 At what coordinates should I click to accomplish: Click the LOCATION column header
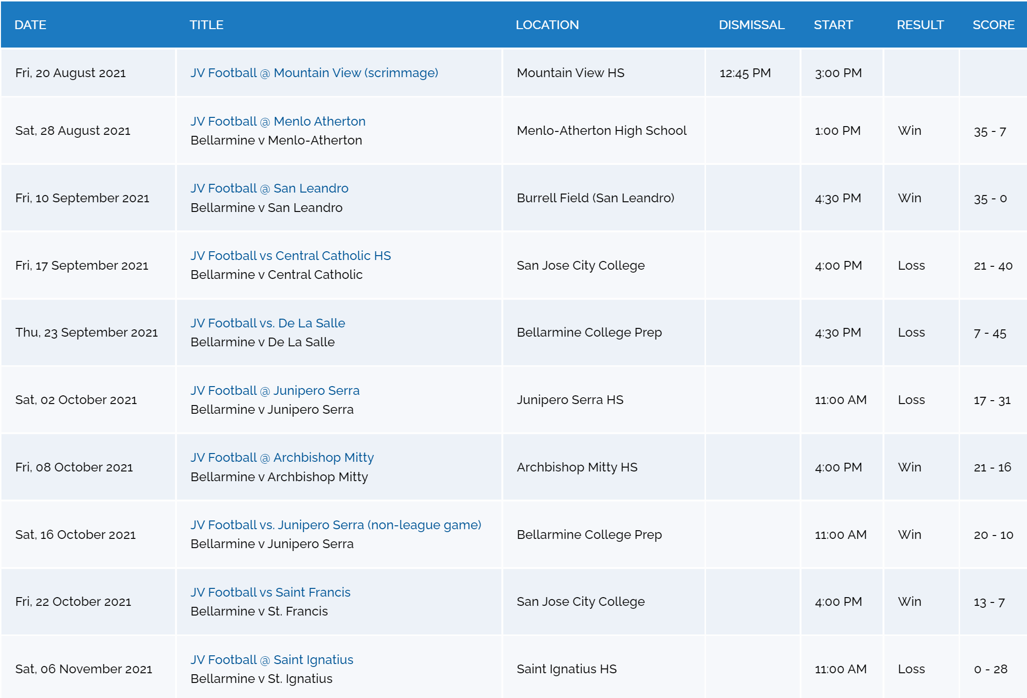coord(547,25)
